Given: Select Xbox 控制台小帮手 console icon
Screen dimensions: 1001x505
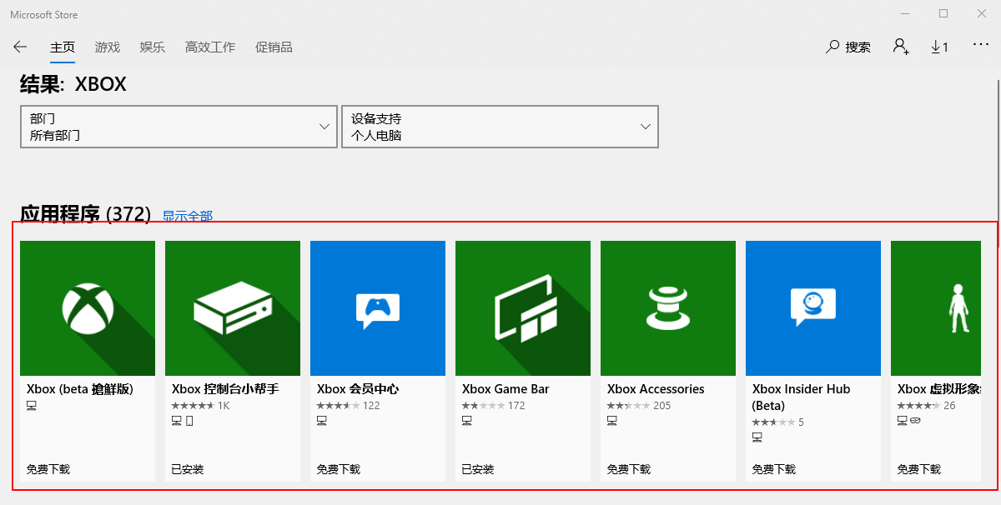Looking at the screenshot, I should pyautogui.click(x=233, y=308).
